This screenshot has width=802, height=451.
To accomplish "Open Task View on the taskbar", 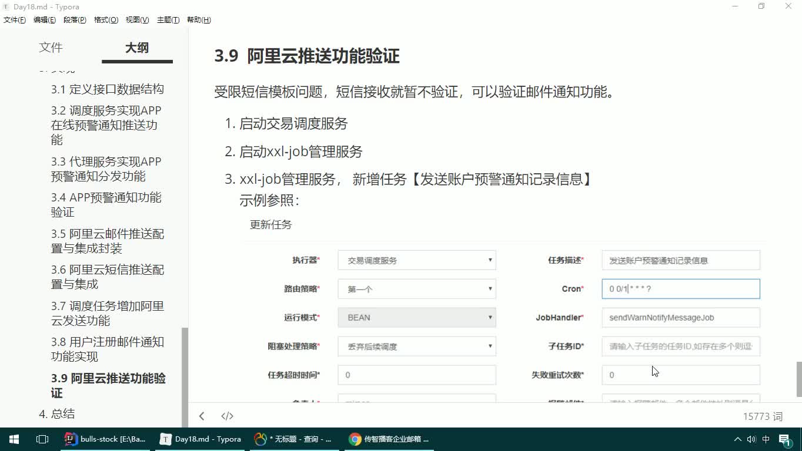I will 42,439.
